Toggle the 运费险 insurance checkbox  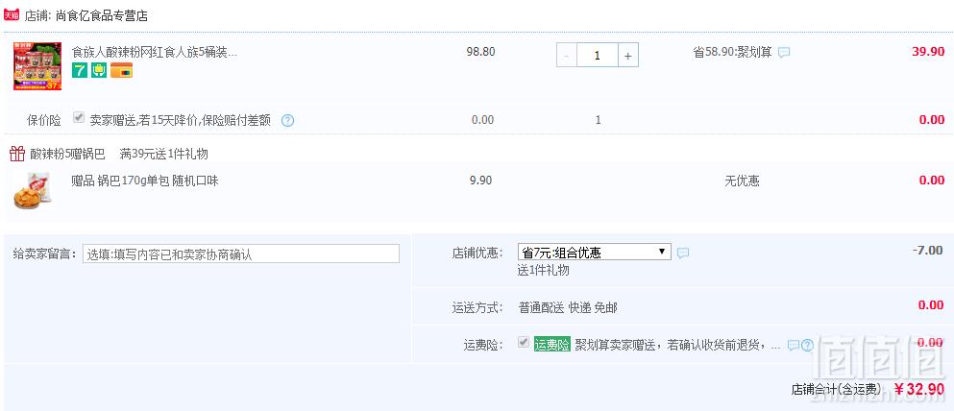click(523, 343)
